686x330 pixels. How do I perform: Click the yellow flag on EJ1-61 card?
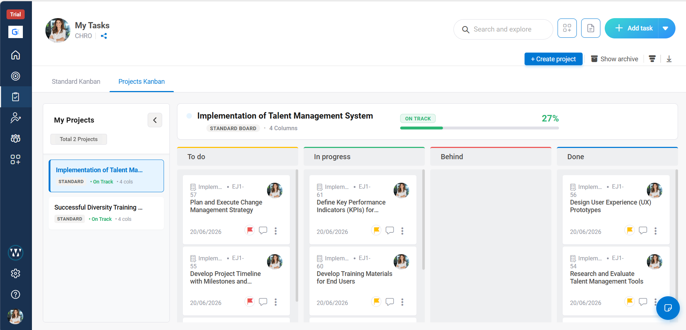coord(377,230)
